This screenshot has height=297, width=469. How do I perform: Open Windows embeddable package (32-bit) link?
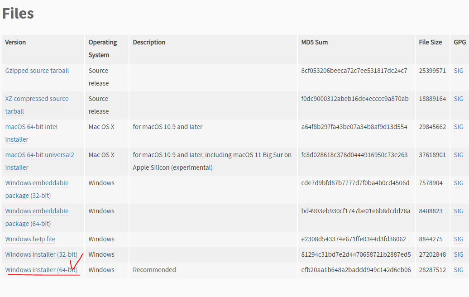[x=37, y=189]
